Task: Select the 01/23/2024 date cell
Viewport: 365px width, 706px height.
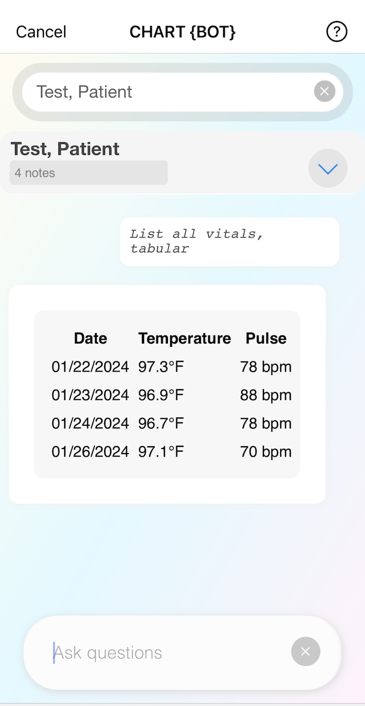Action: coord(90,395)
